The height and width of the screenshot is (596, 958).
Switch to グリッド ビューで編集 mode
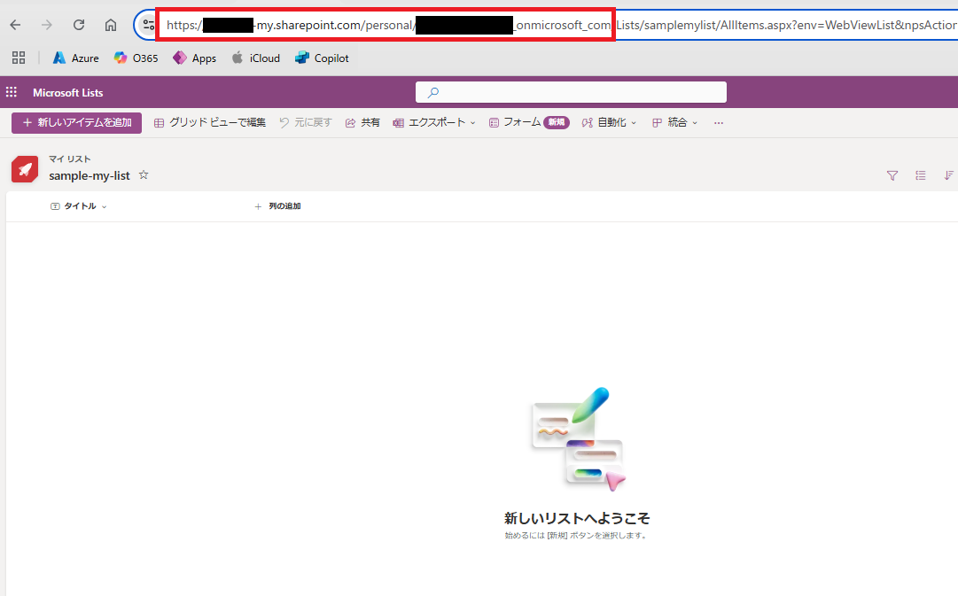click(210, 123)
